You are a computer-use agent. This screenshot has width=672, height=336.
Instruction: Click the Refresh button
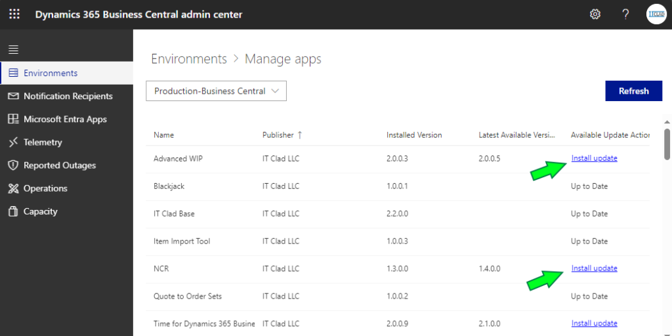[633, 91]
